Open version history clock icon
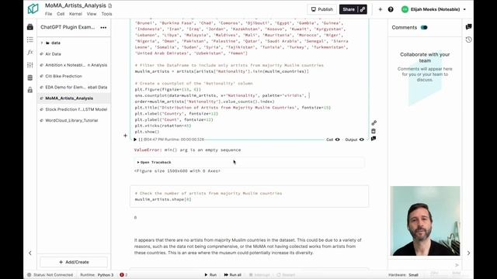Image resolution: width=497 pixels, height=279 pixels. click(x=468, y=40)
